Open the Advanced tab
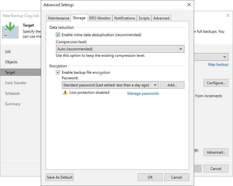 [161, 18]
